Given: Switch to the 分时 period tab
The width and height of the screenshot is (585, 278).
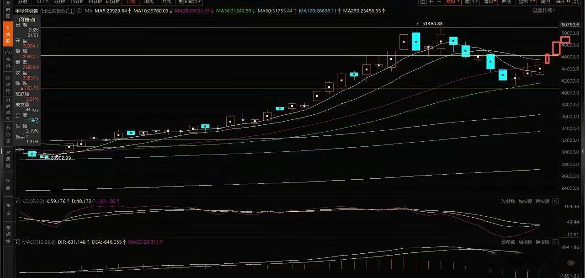Looking at the screenshot, I should pyautogui.click(x=23, y=2).
